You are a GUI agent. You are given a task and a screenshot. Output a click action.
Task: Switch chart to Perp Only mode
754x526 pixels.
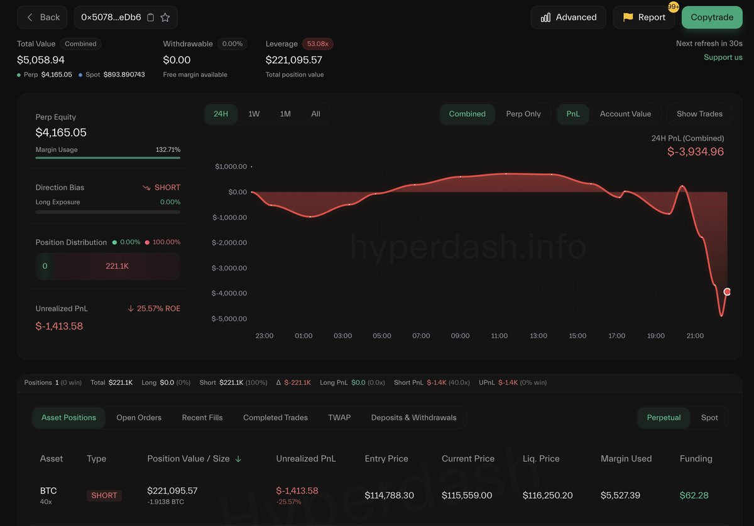click(523, 114)
